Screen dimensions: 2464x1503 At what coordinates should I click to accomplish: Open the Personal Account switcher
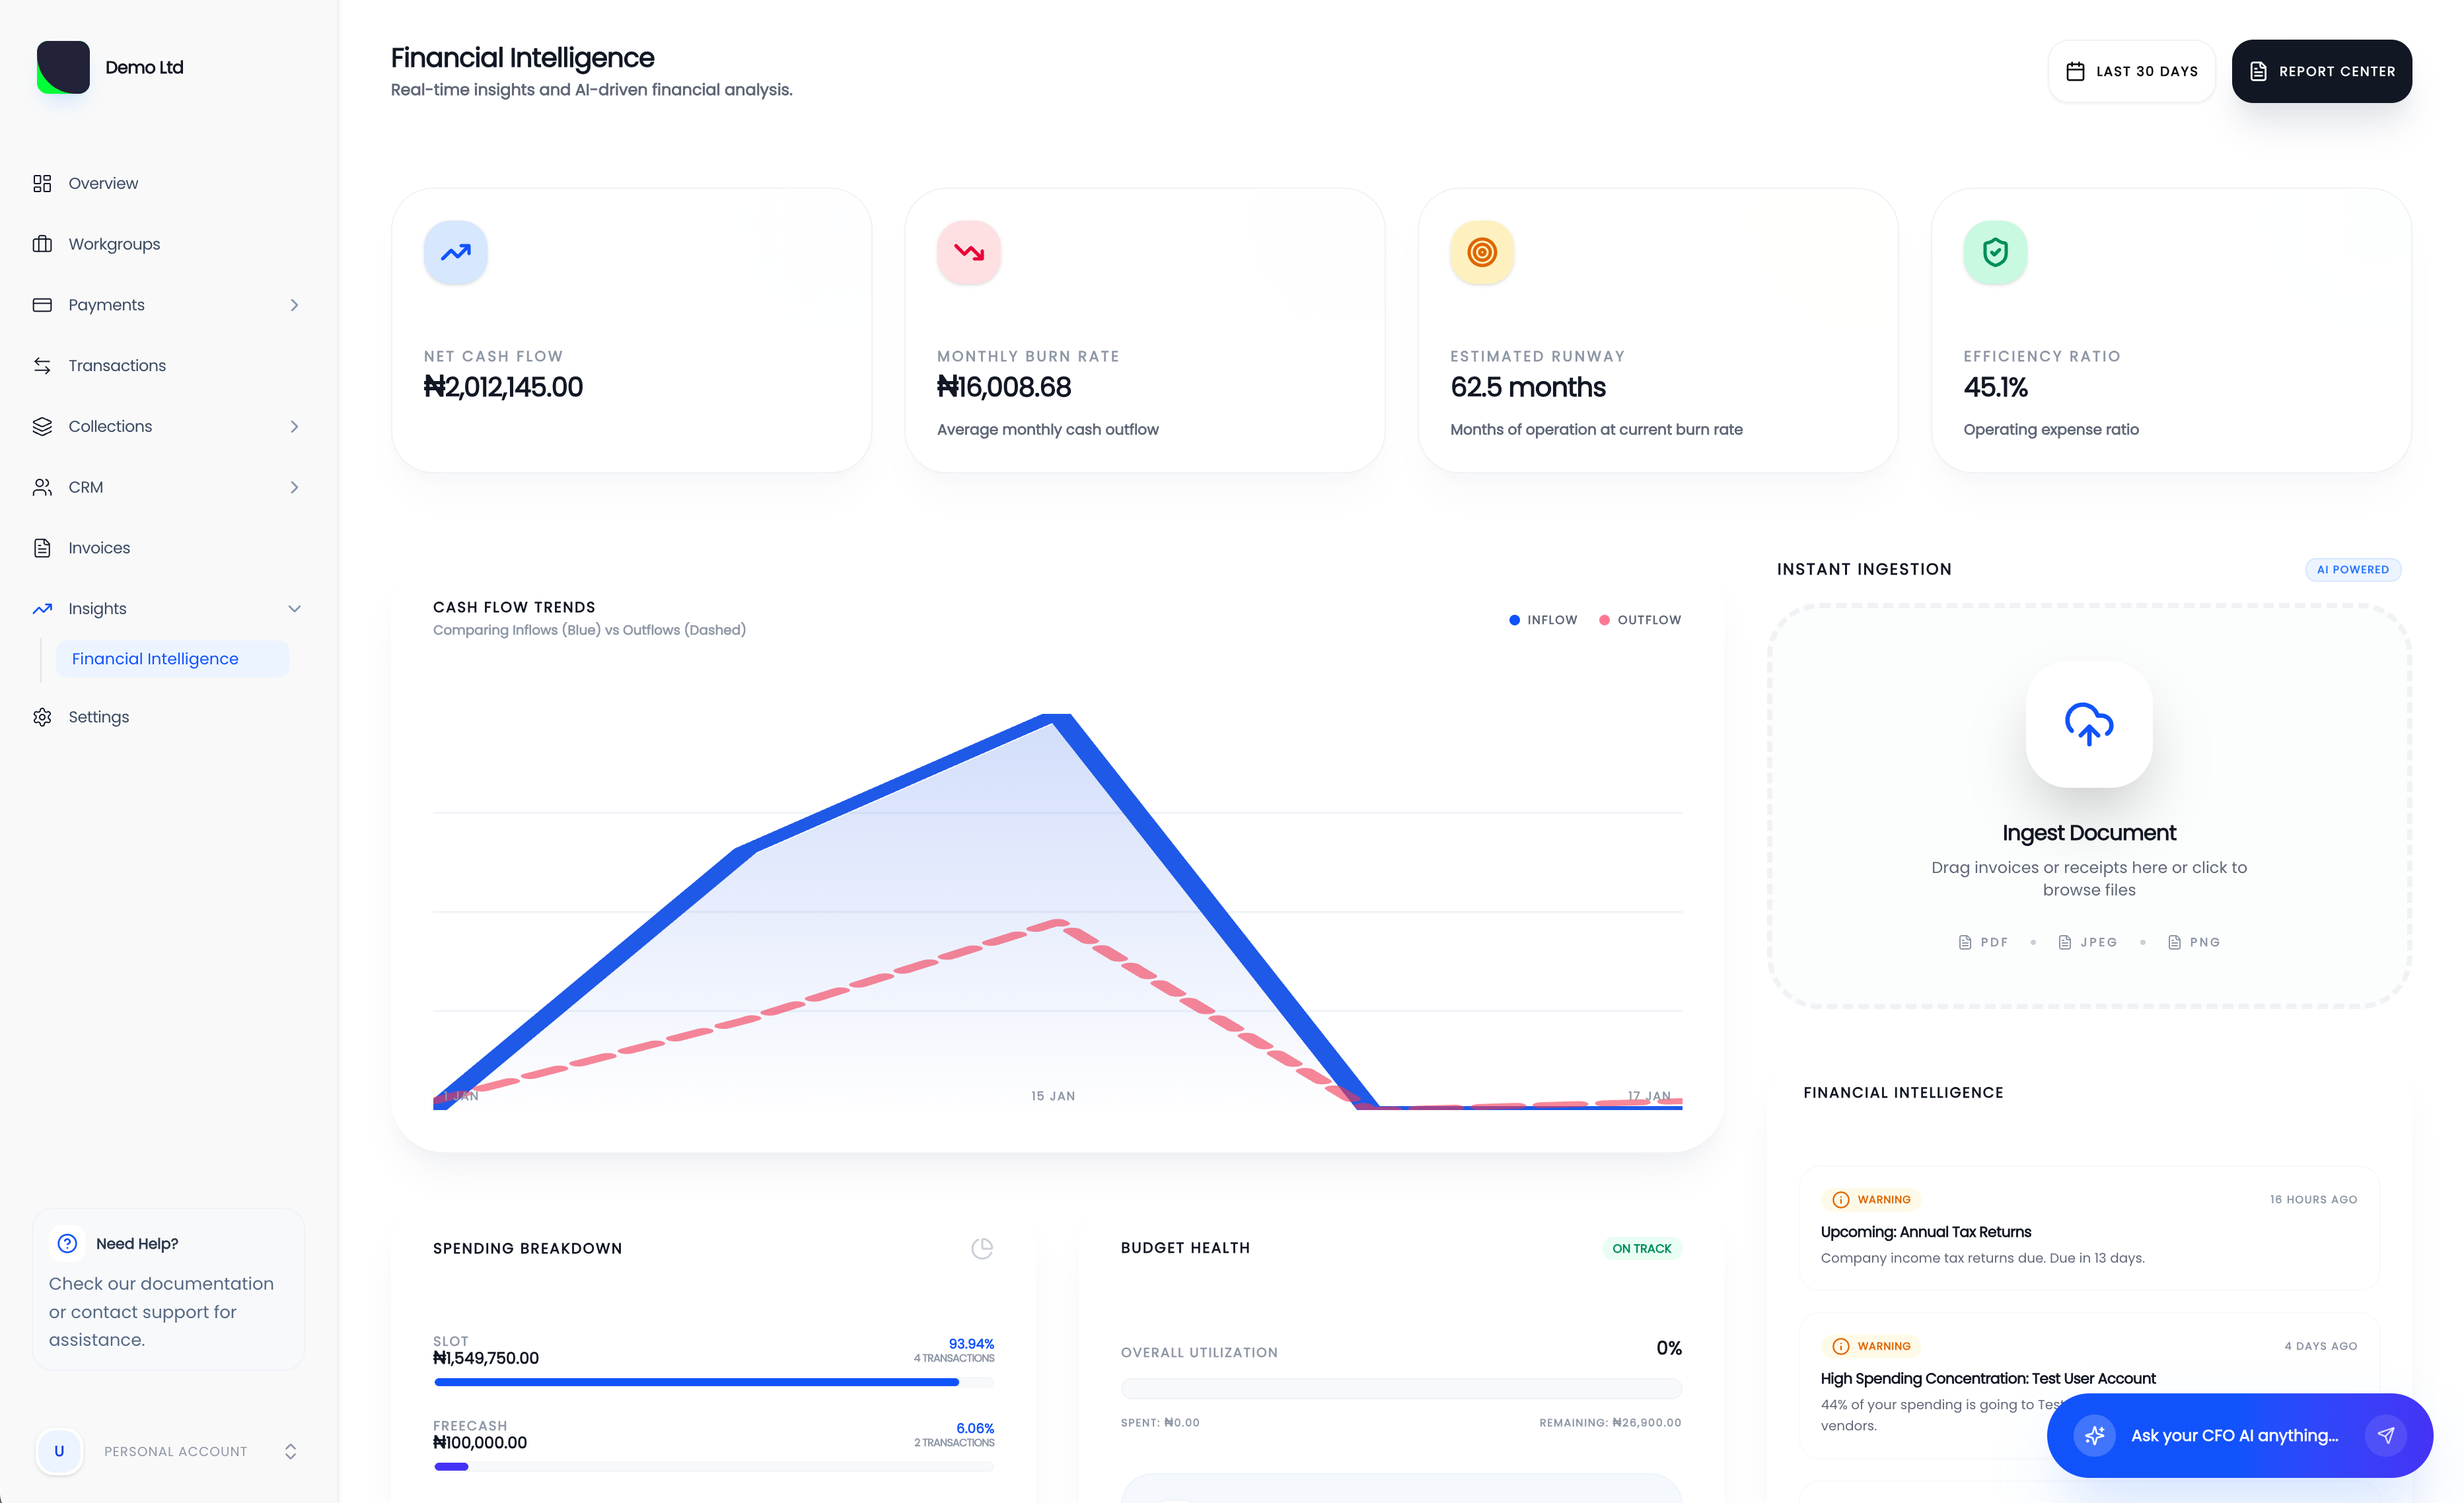[x=290, y=1450]
